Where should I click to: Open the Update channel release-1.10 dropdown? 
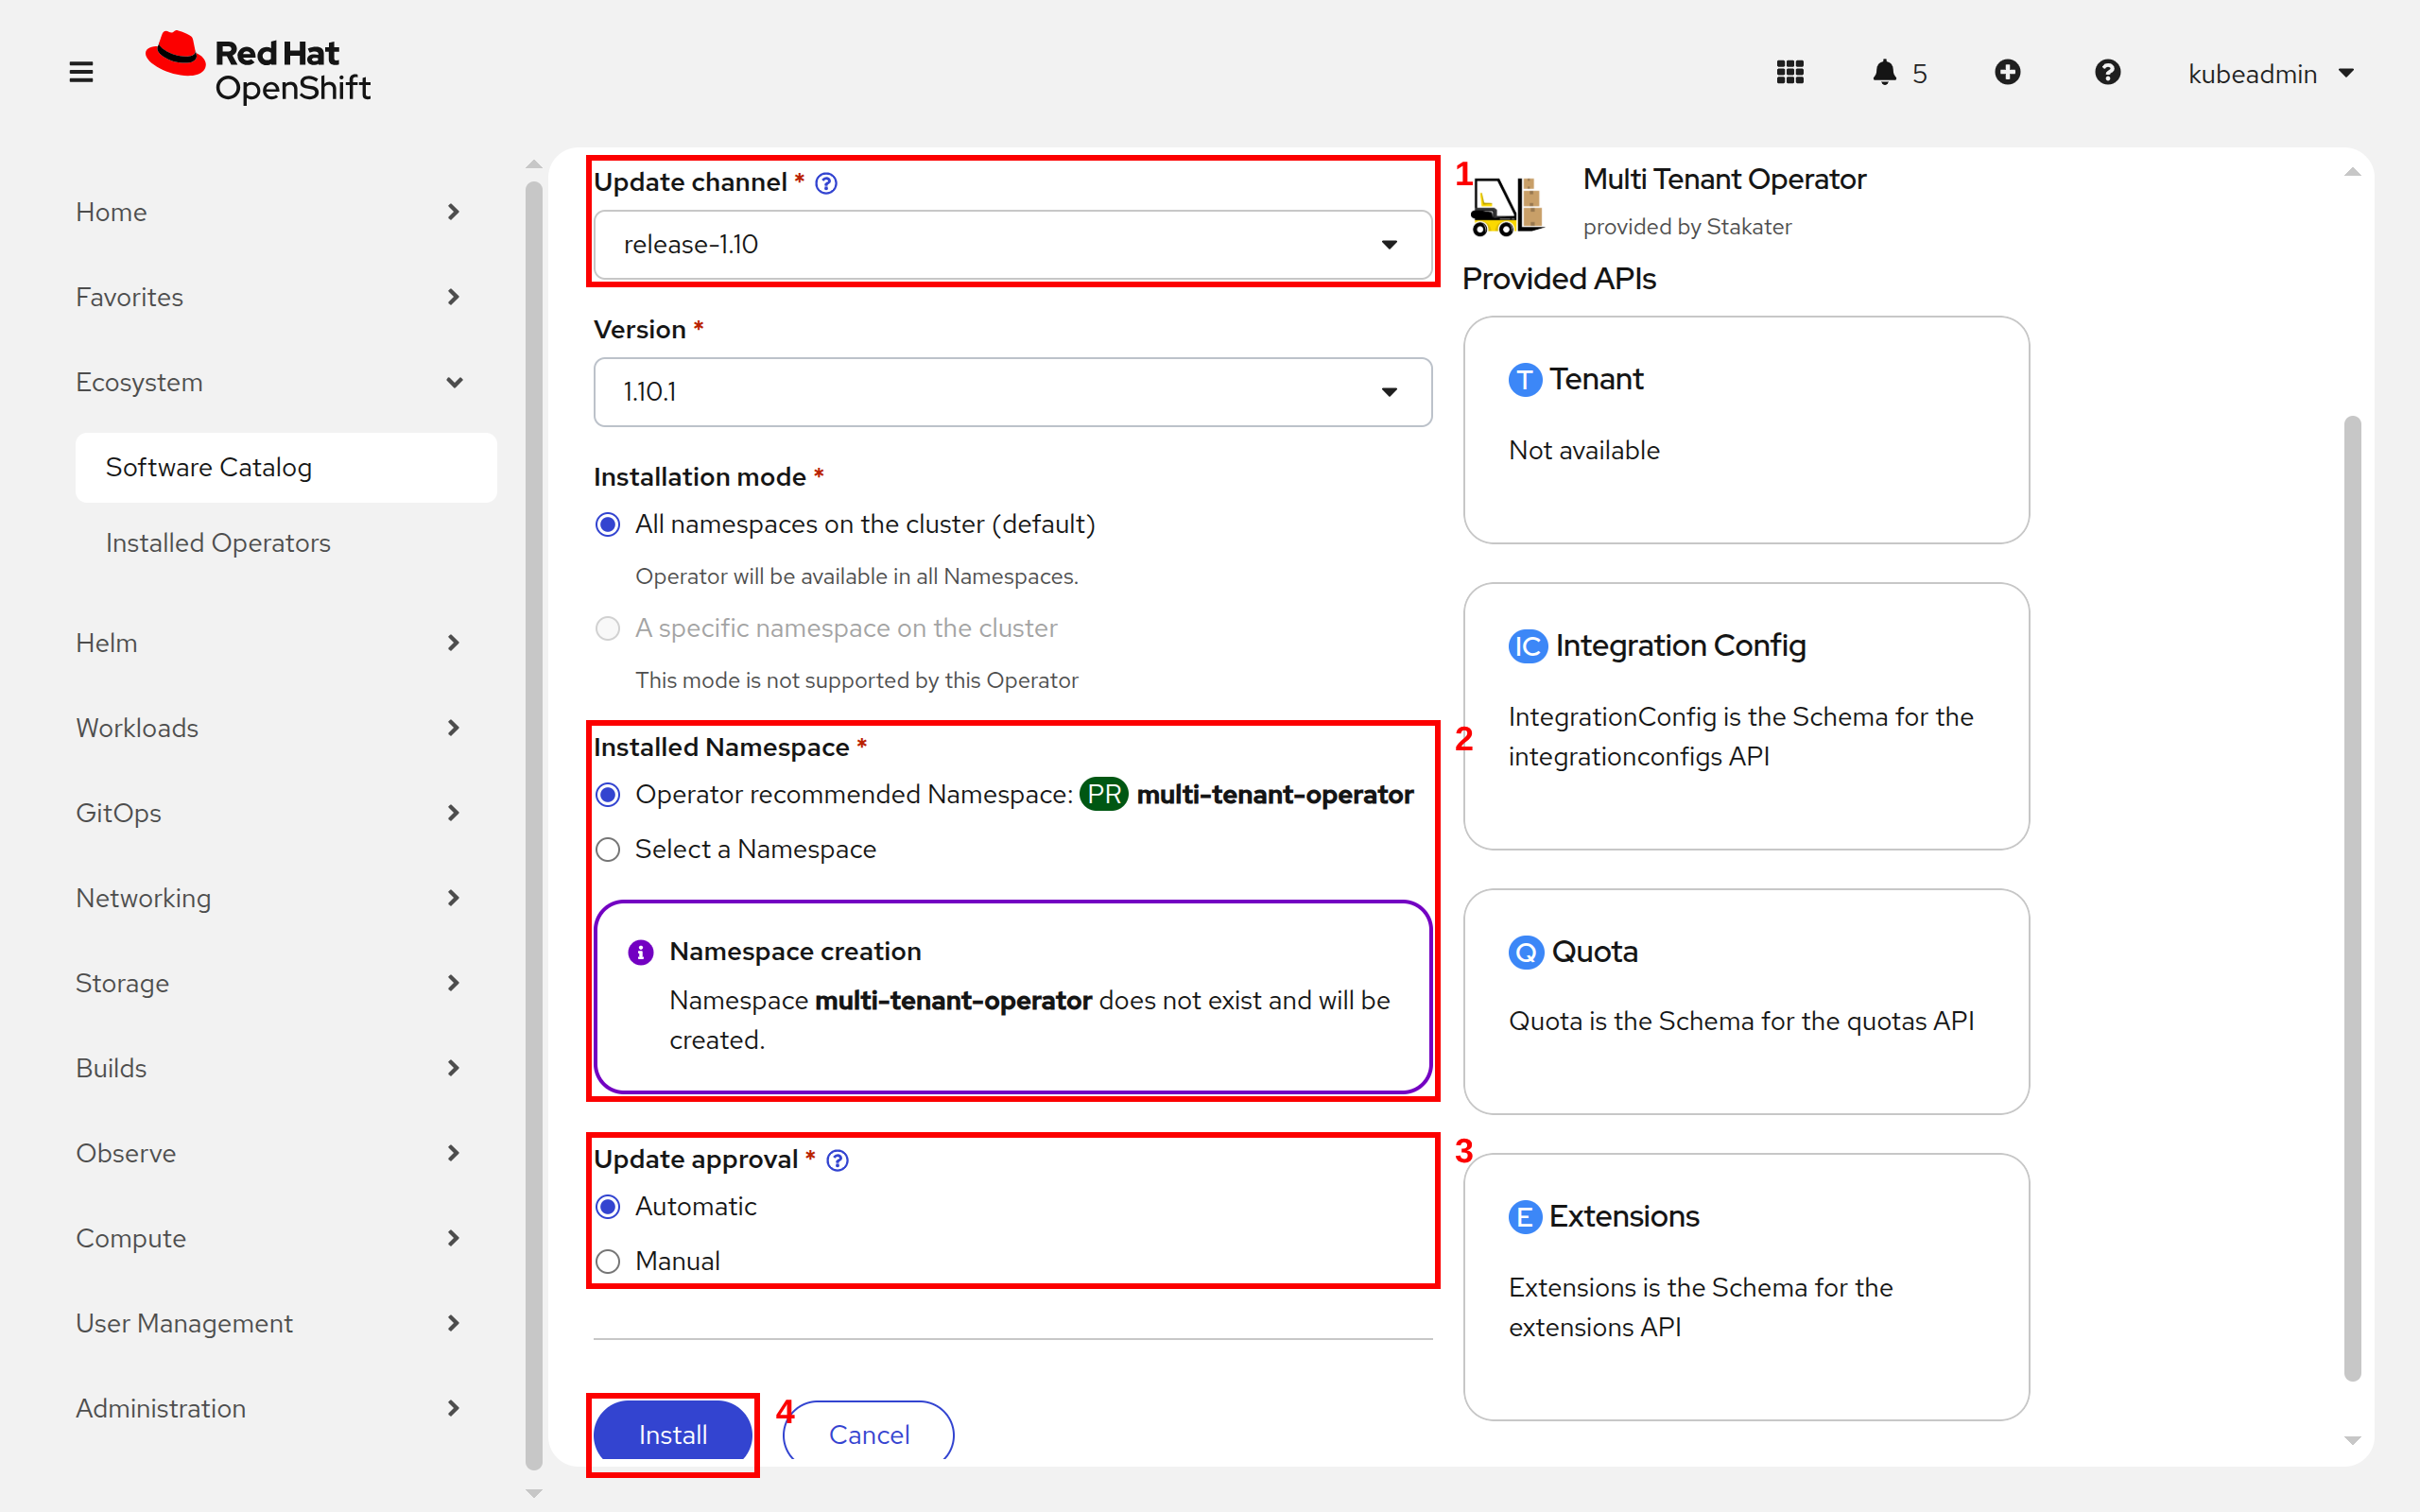[1012, 245]
